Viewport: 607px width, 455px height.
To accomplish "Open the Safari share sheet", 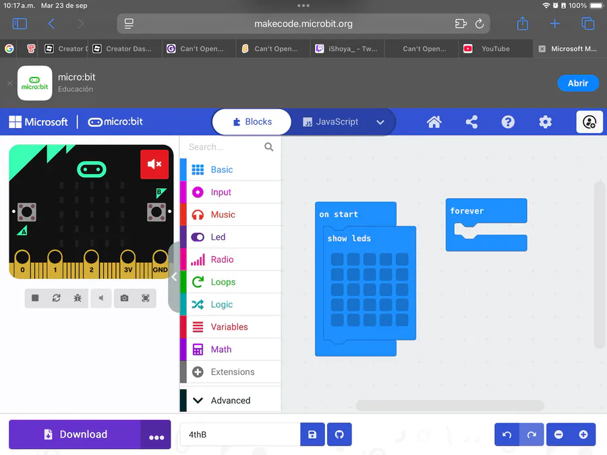I will tap(523, 23).
